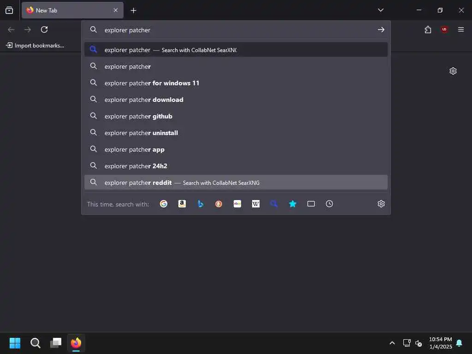Viewport: 472px width, 354px height.
Task: Open a new tab with plus button
Action: coord(133,11)
